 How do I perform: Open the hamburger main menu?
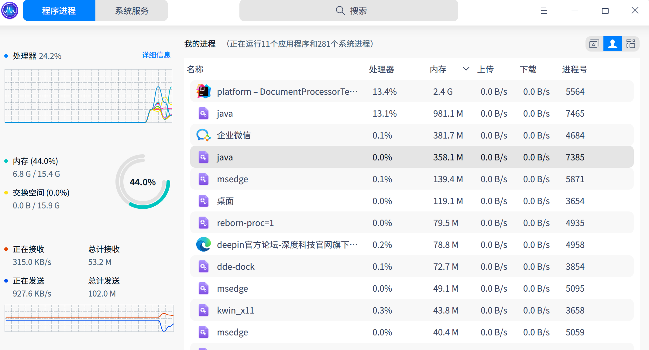544,11
